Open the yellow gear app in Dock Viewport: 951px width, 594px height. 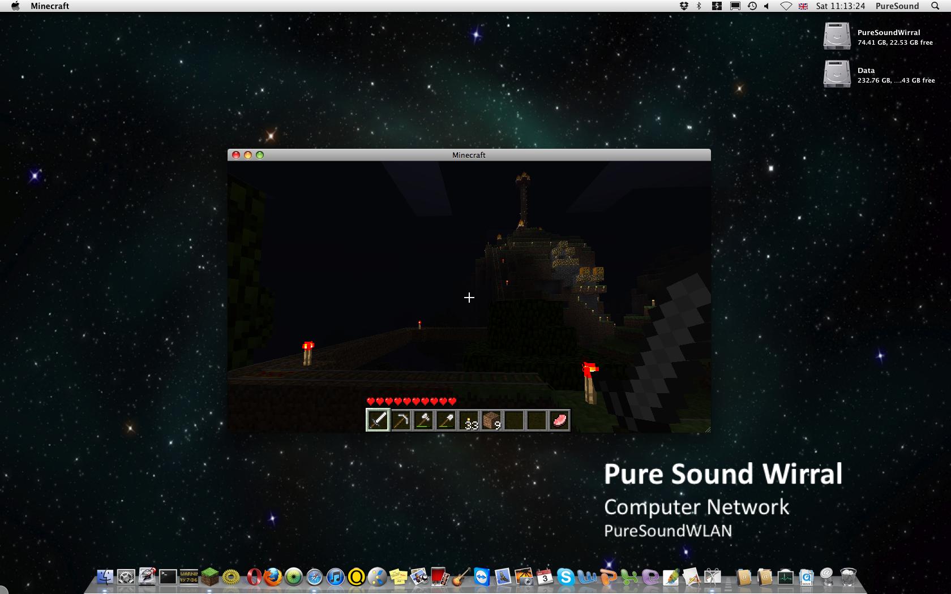pos(231,576)
